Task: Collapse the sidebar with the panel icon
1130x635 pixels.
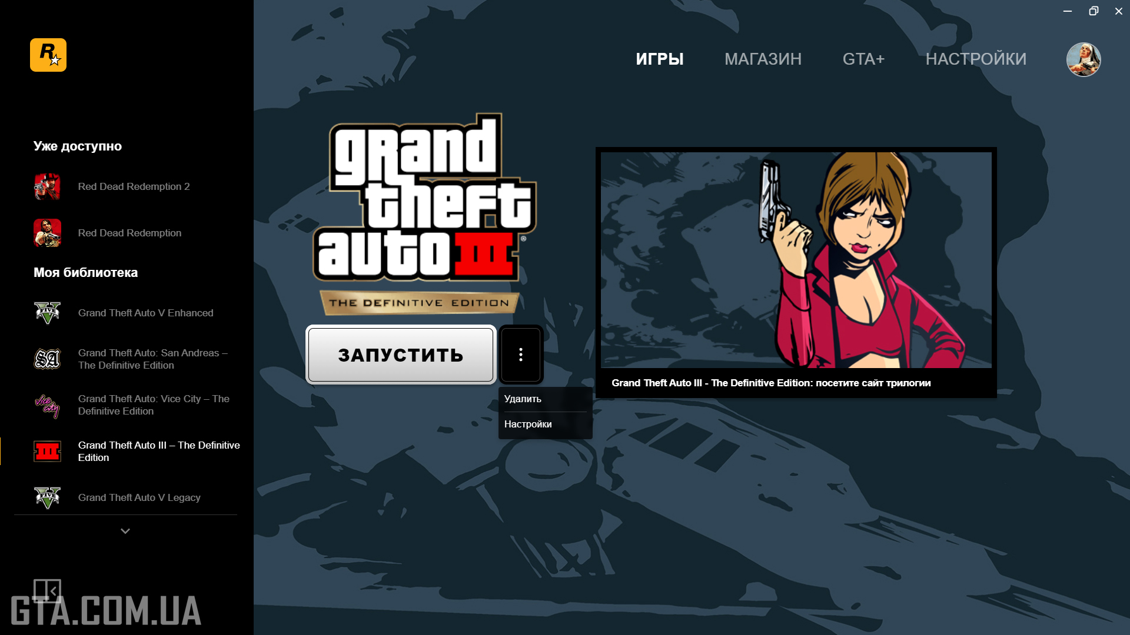Action: (47, 590)
